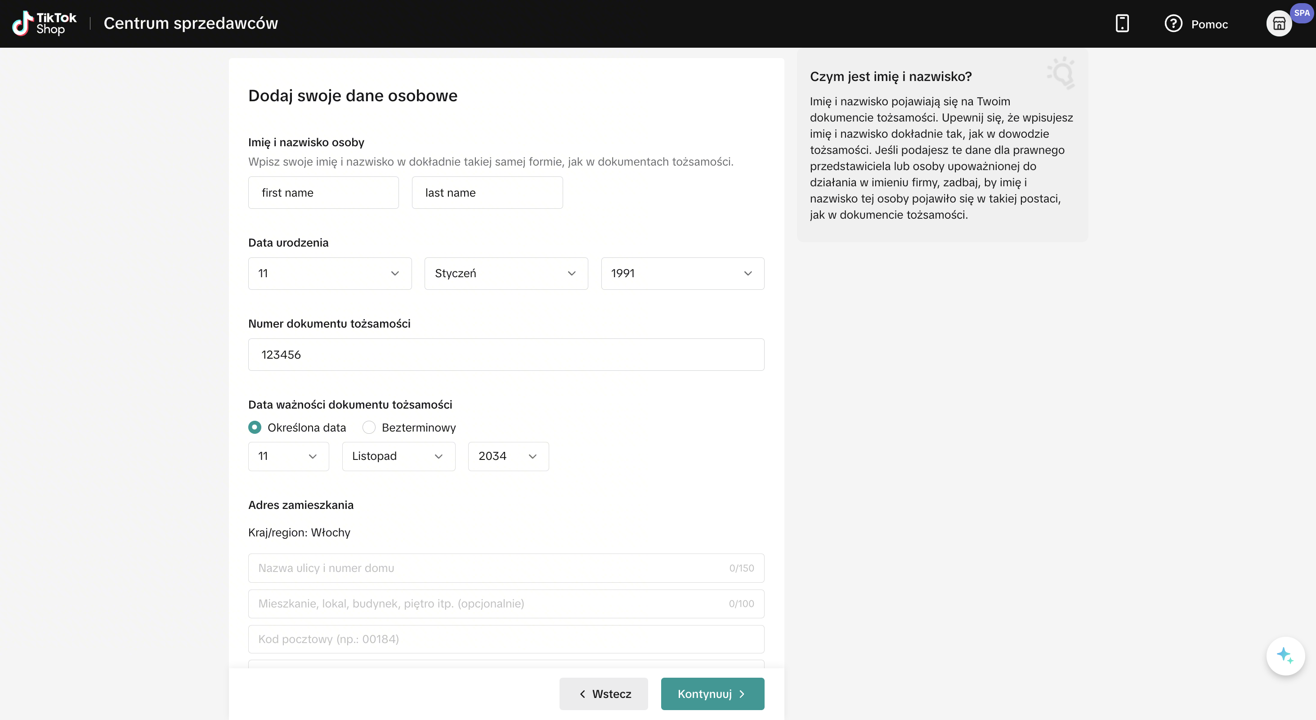This screenshot has width=1316, height=720.
Task: Open the mobile phone icon in header
Action: point(1122,23)
